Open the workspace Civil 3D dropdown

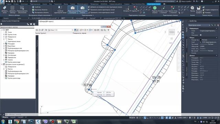pyautogui.click(x=41, y=1)
